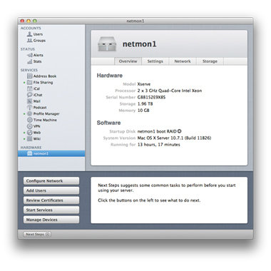The height and width of the screenshot is (271, 271).
Task: Open the Storage tab
Action: 210,61
